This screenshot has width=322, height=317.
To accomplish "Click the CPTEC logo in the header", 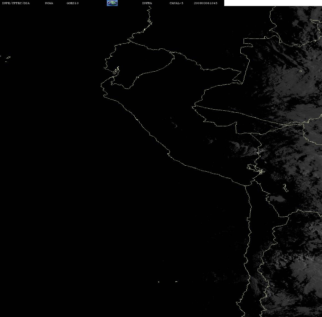I will click(112, 3).
